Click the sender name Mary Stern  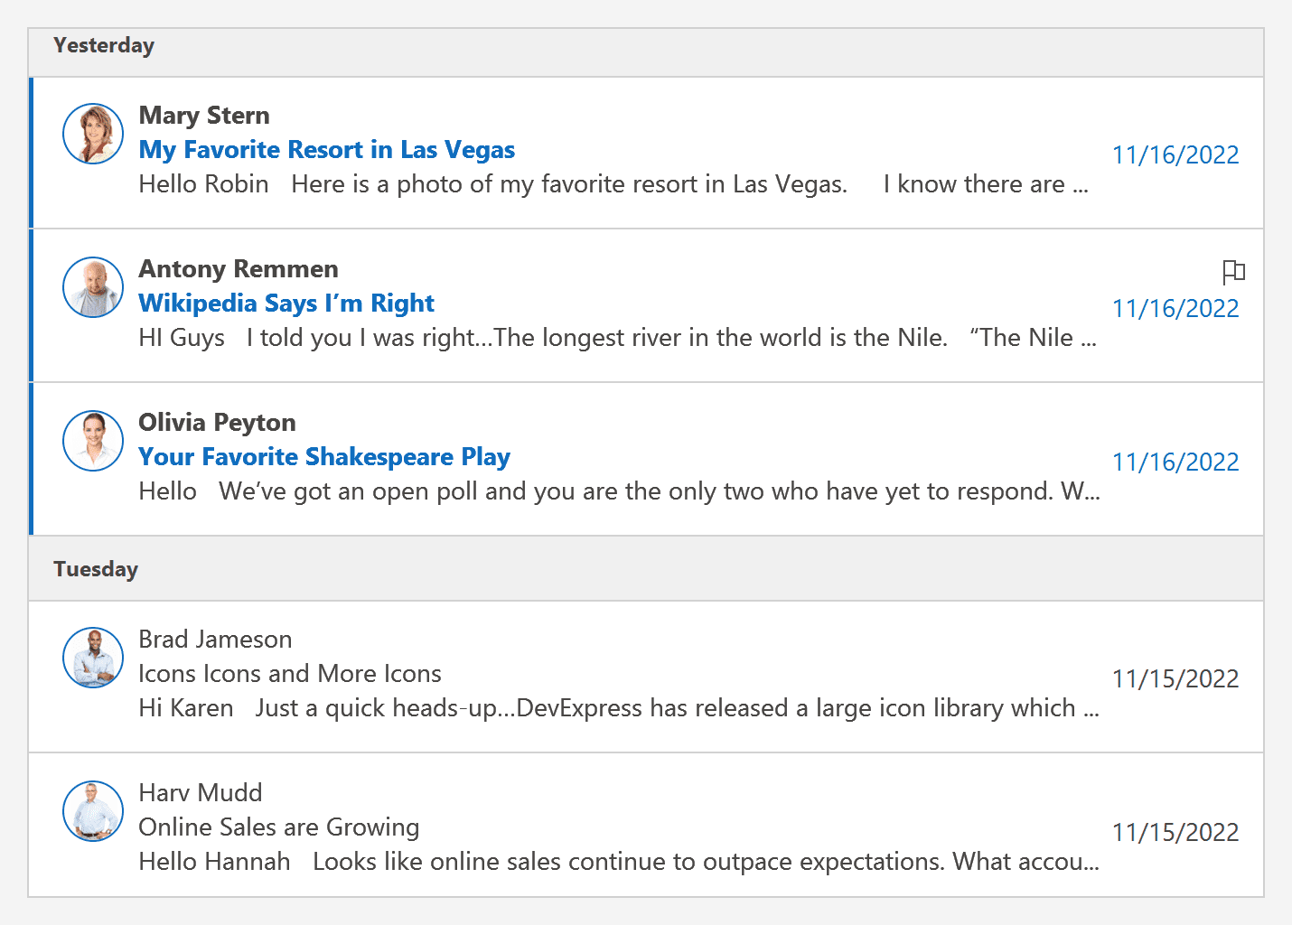204,116
